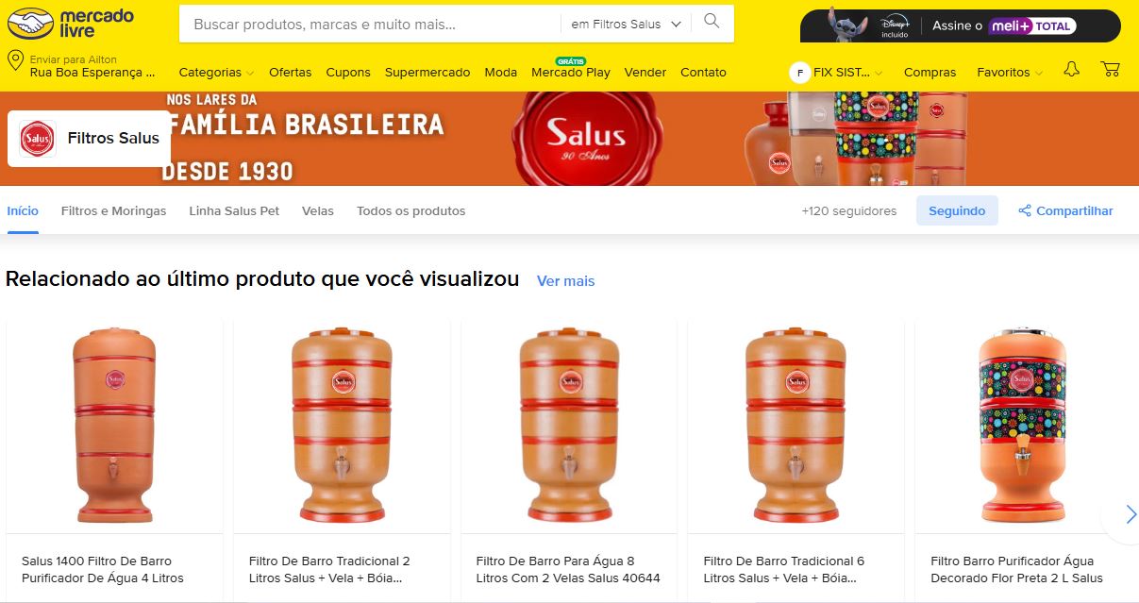The height and width of the screenshot is (603, 1139).
Task: Open the Flor Preta decorated filter thumbnail
Action: click(1023, 427)
